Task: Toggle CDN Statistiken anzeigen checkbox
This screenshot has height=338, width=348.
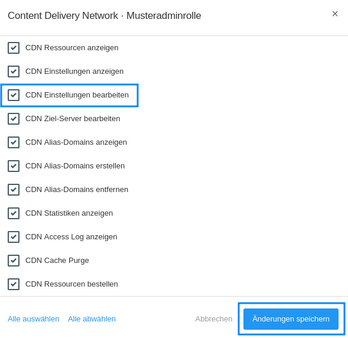Action: click(x=14, y=213)
